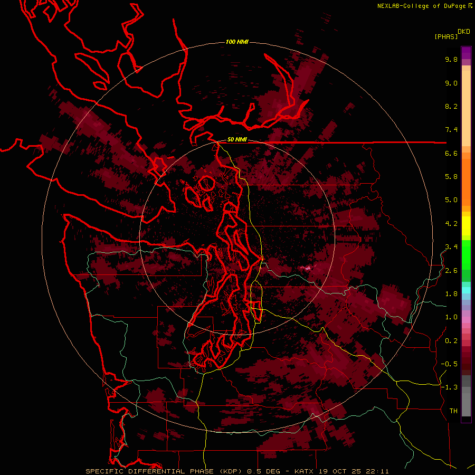Click the 4.2 legend value
The image size is (475, 475).
click(x=451, y=224)
